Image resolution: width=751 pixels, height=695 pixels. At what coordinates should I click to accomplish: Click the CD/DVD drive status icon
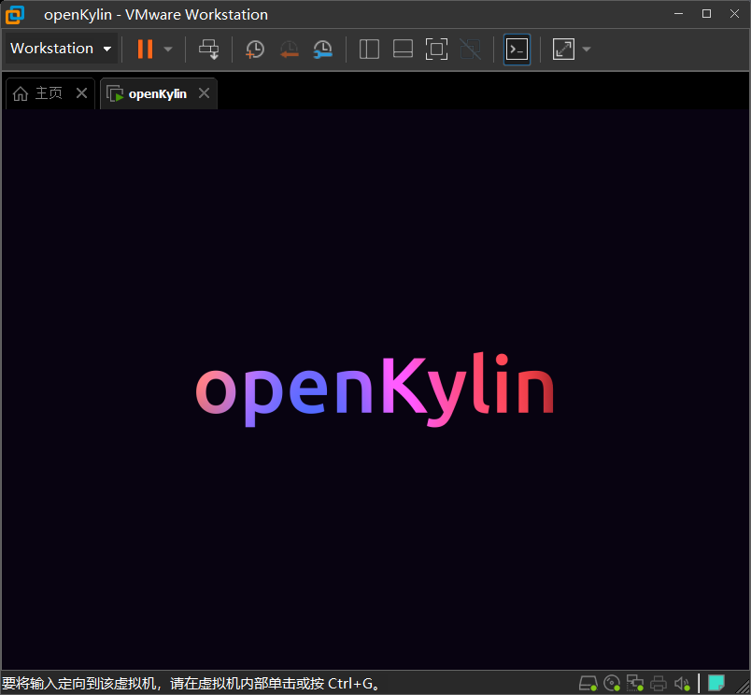click(x=612, y=683)
